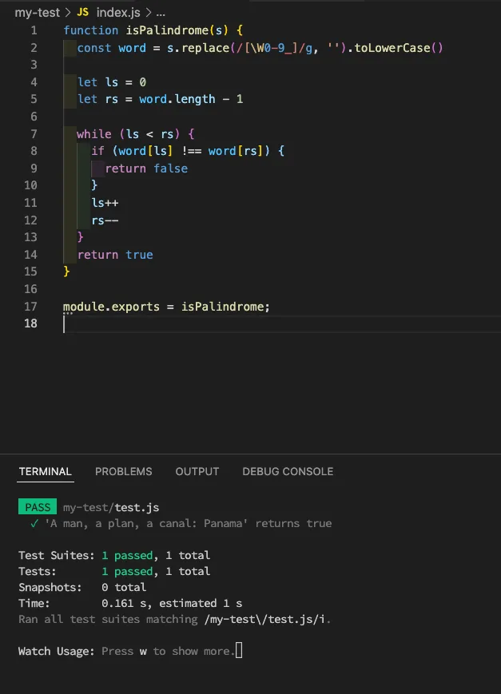Click 'ls++' on line 11
501x694 pixels.
105,203
